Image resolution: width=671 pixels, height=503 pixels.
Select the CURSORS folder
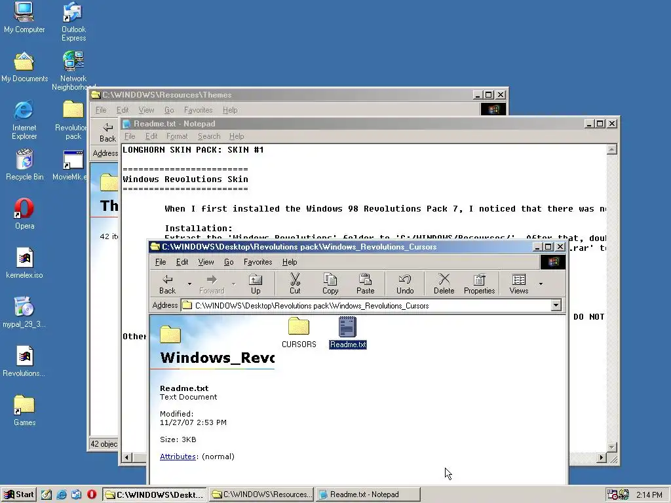[x=299, y=333]
